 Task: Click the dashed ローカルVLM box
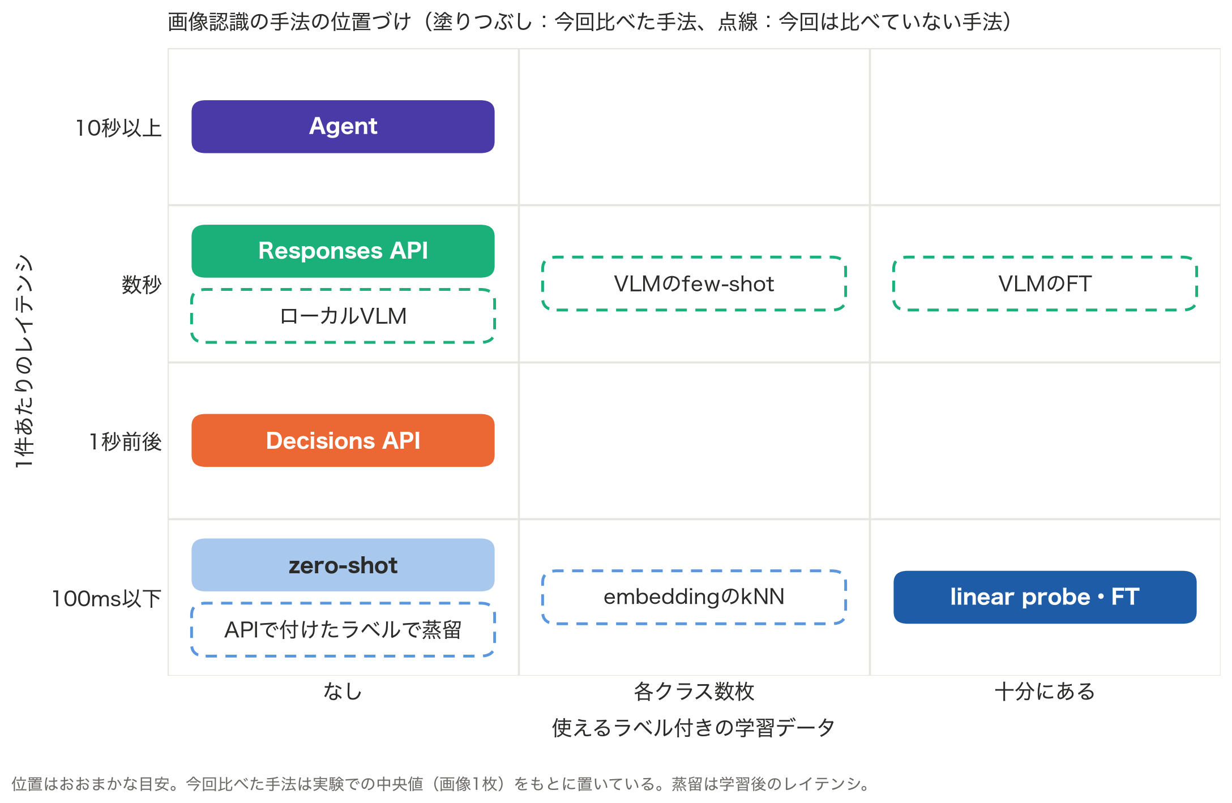[x=343, y=316]
